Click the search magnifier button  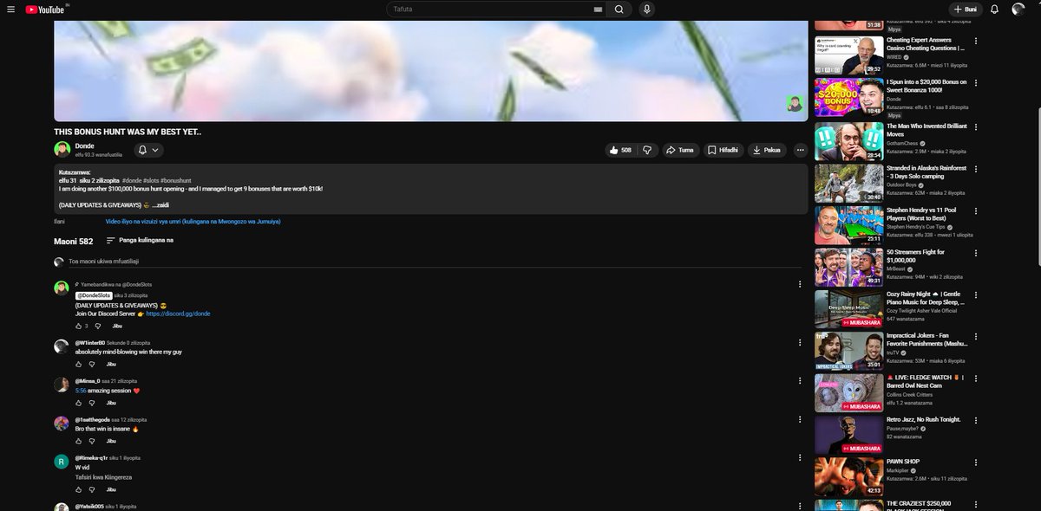(619, 9)
